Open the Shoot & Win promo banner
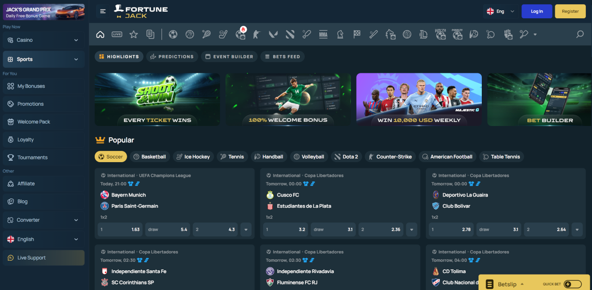Screen dimensions: 592x290 click(157, 99)
